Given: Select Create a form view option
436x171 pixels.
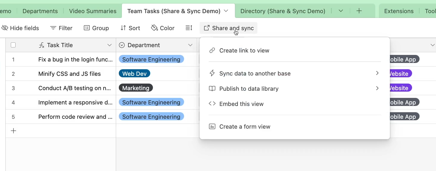Looking at the screenshot, I should point(244,127).
